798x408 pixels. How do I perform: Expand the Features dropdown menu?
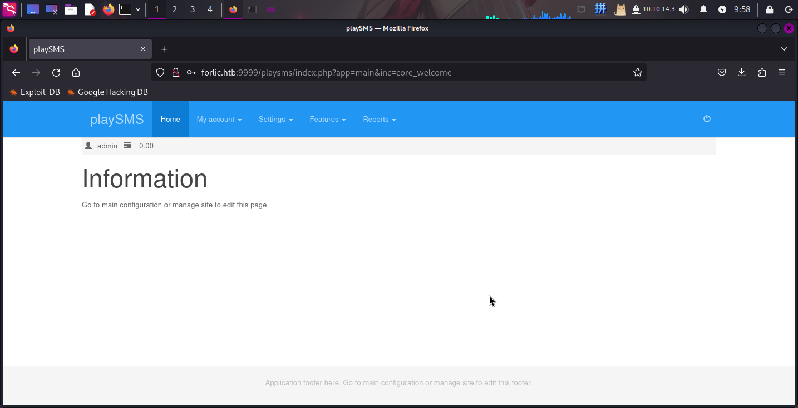(x=328, y=119)
